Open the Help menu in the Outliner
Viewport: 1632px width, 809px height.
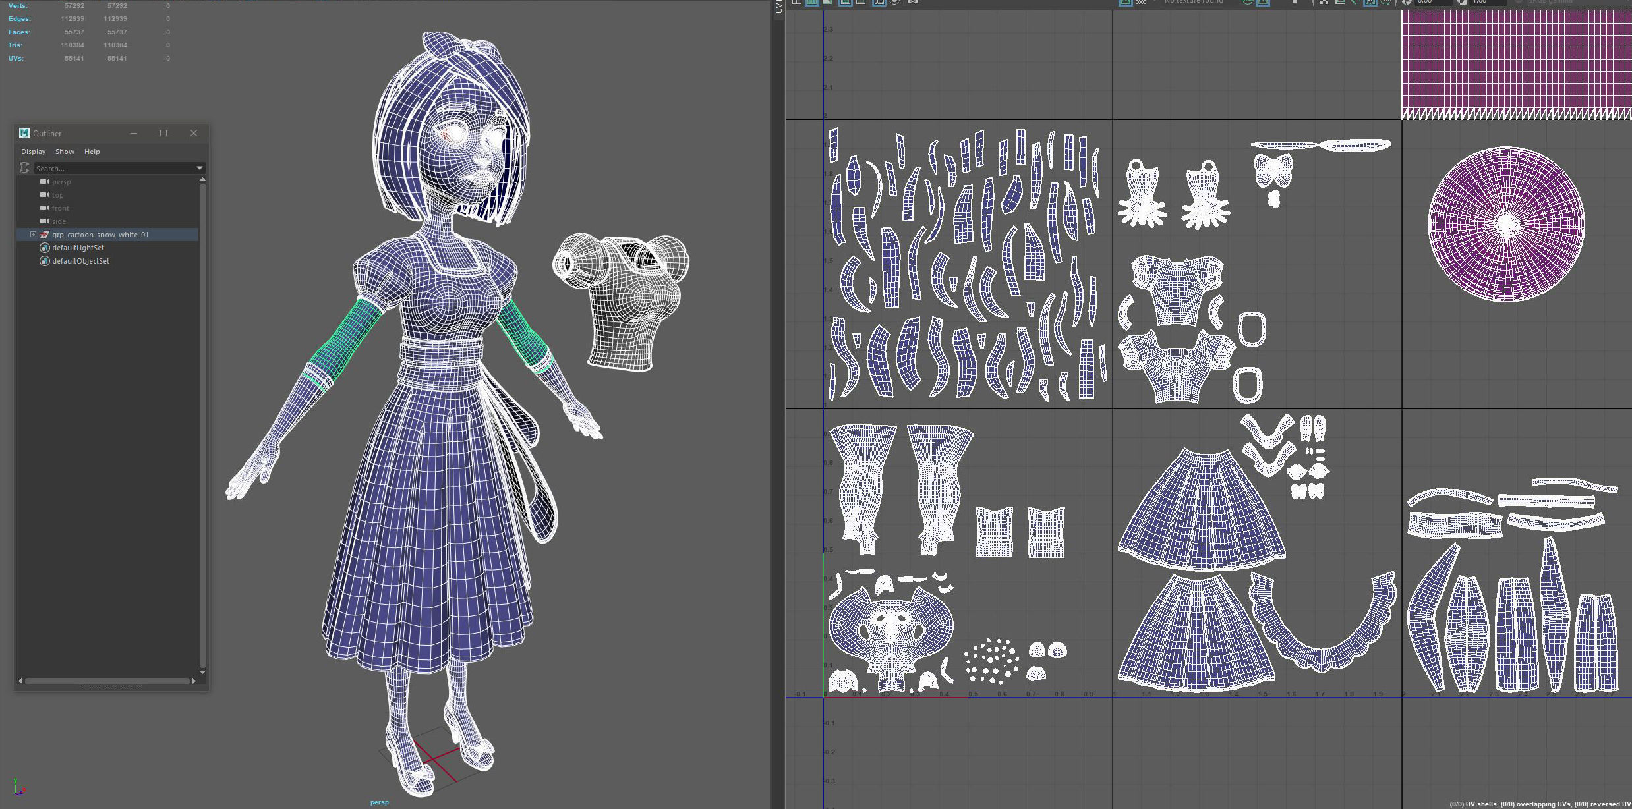[92, 152]
